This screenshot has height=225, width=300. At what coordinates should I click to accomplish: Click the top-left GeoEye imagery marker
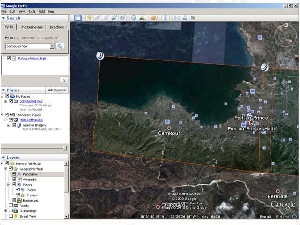click(x=100, y=56)
